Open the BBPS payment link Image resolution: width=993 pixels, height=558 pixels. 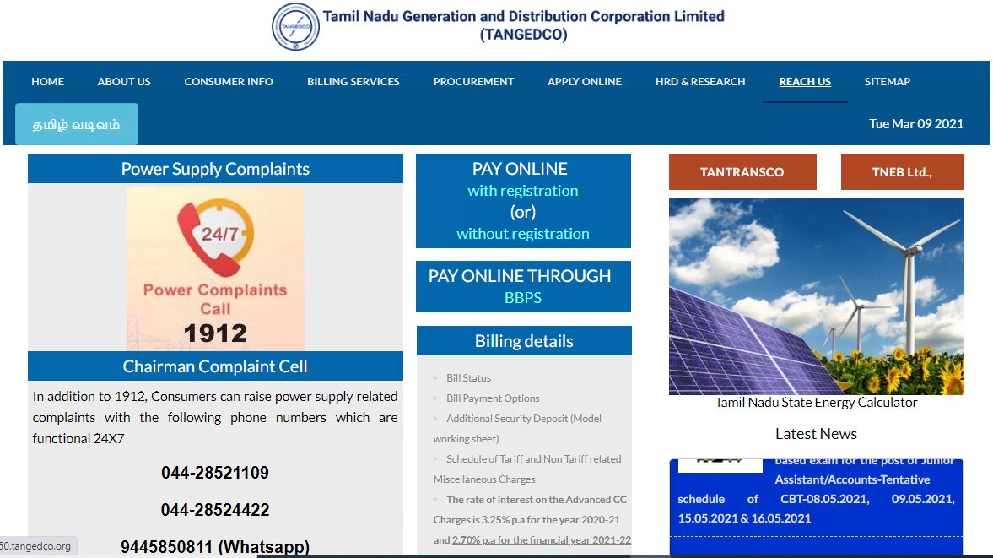523,298
